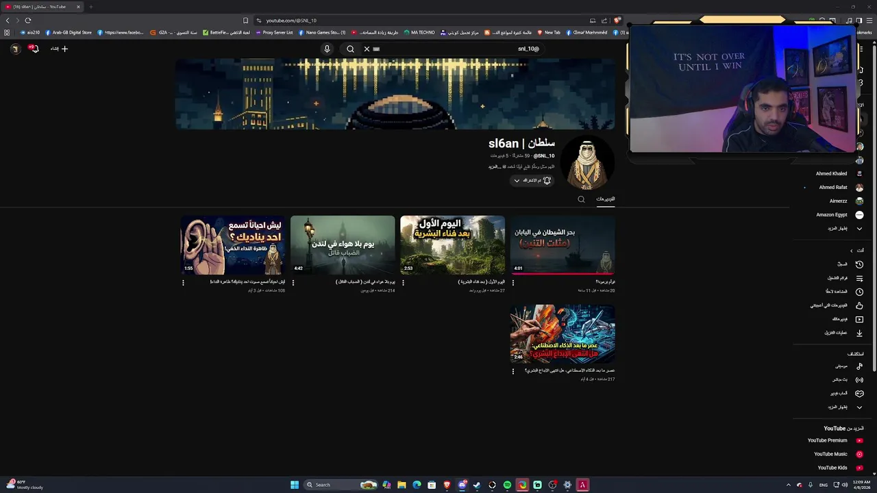Viewport: 877px width, 493px height.
Task: Click the channel banner image
Action: point(395,94)
